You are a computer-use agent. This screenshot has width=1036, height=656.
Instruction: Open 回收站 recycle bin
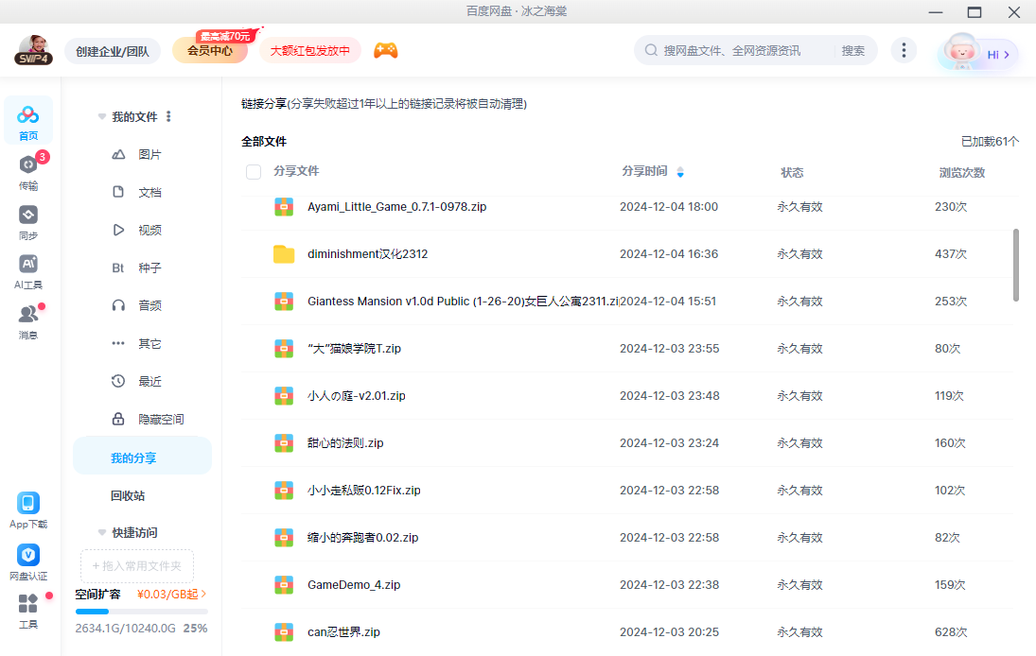128,495
